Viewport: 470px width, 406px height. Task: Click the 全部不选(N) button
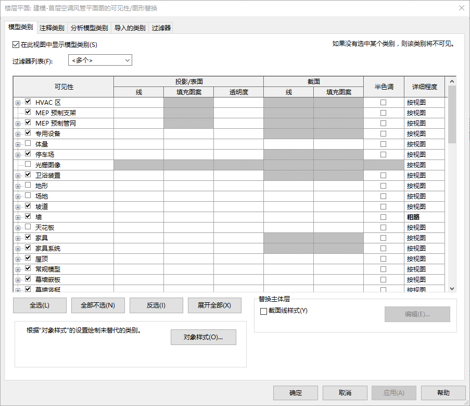pos(98,305)
